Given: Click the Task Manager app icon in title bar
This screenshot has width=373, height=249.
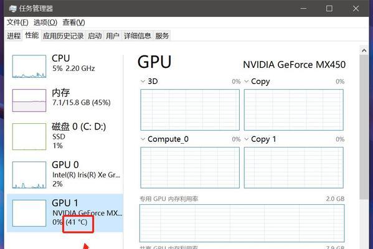Looking at the screenshot, I should click(x=12, y=9).
